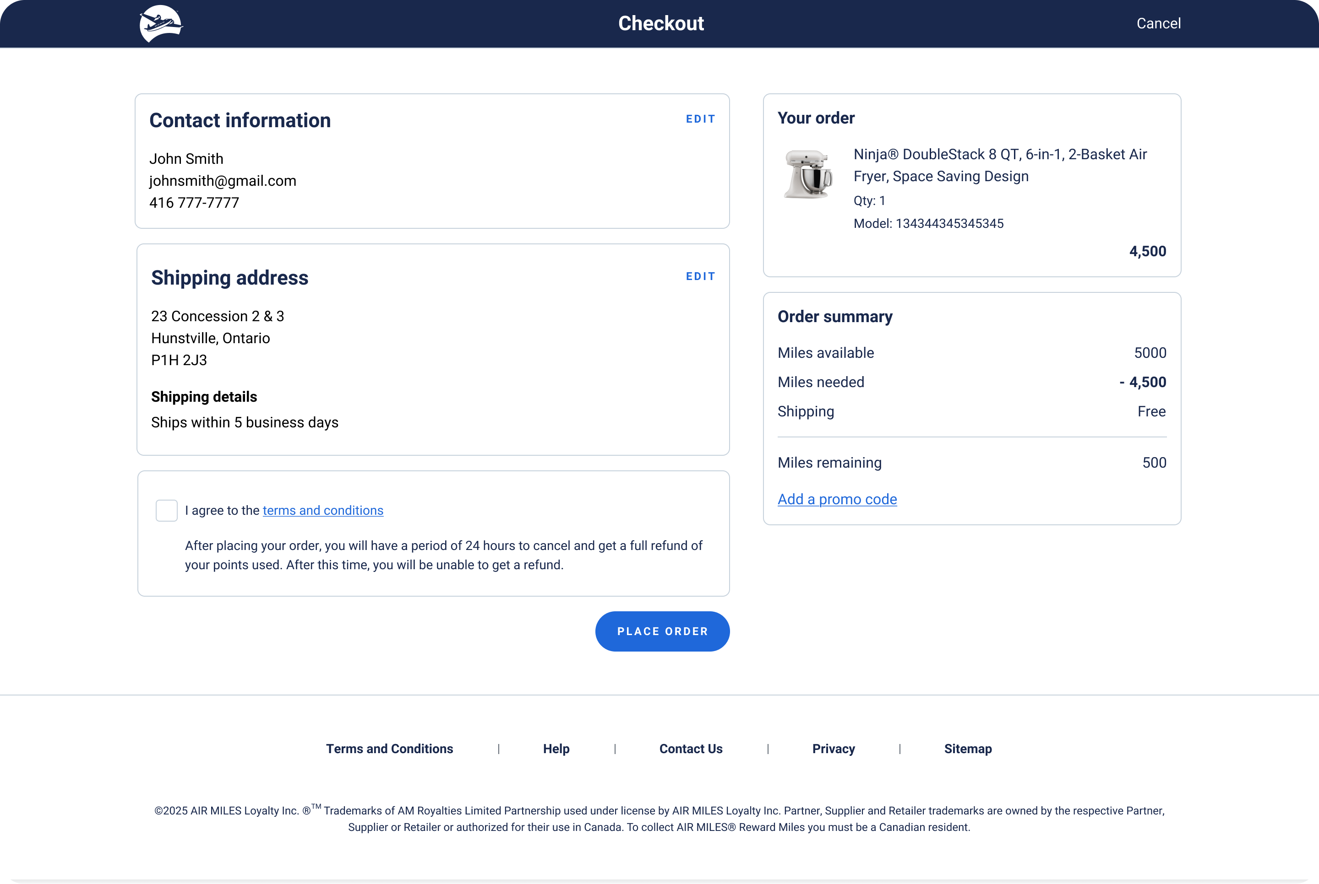
Task: Open the Privacy page
Action: pyautogui.click(x=833, y=749)
